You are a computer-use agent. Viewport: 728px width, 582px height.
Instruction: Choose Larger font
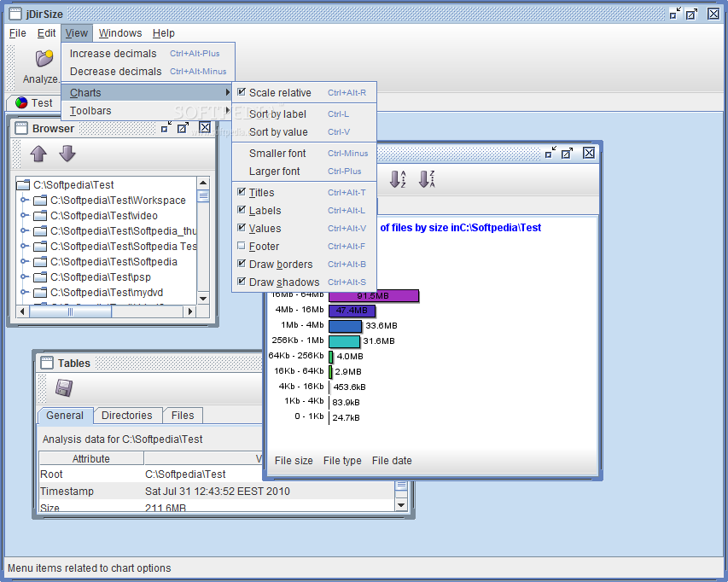coord(304,171)
